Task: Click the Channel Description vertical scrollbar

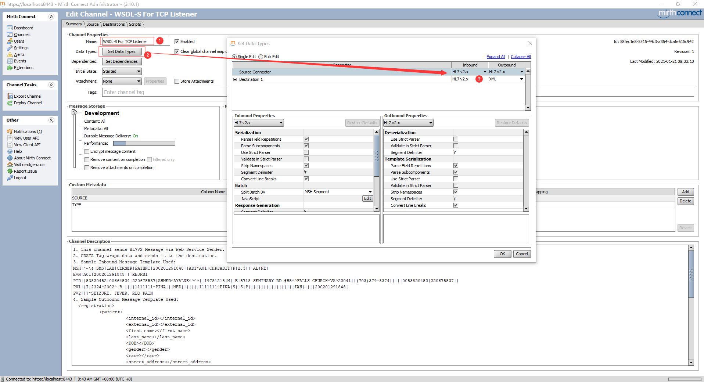Action: click(x=691, y=305)
